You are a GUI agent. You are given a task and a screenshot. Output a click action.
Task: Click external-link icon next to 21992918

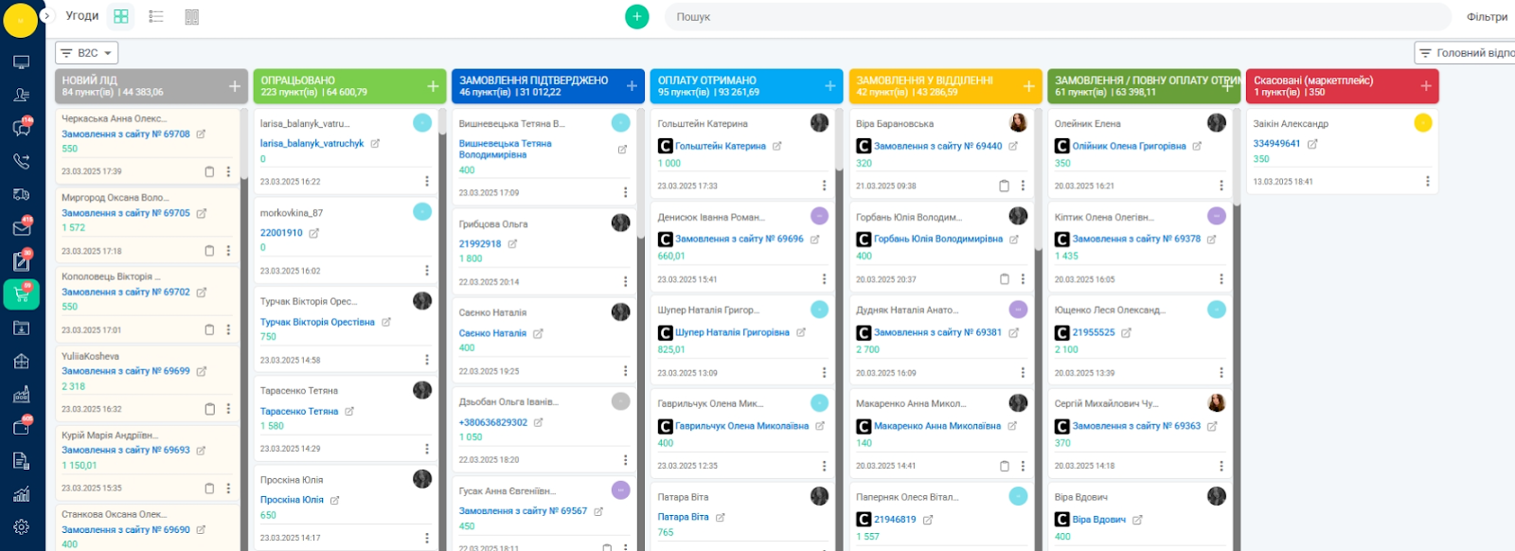(x=512, y=243)
